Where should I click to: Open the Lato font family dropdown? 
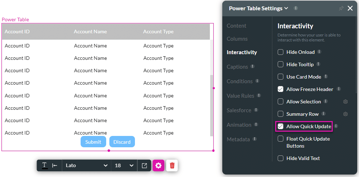click(86, 165)
